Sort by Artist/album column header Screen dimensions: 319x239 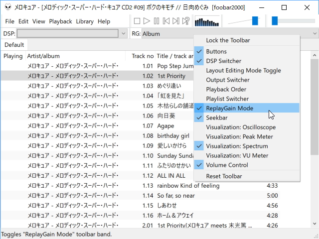75,56
